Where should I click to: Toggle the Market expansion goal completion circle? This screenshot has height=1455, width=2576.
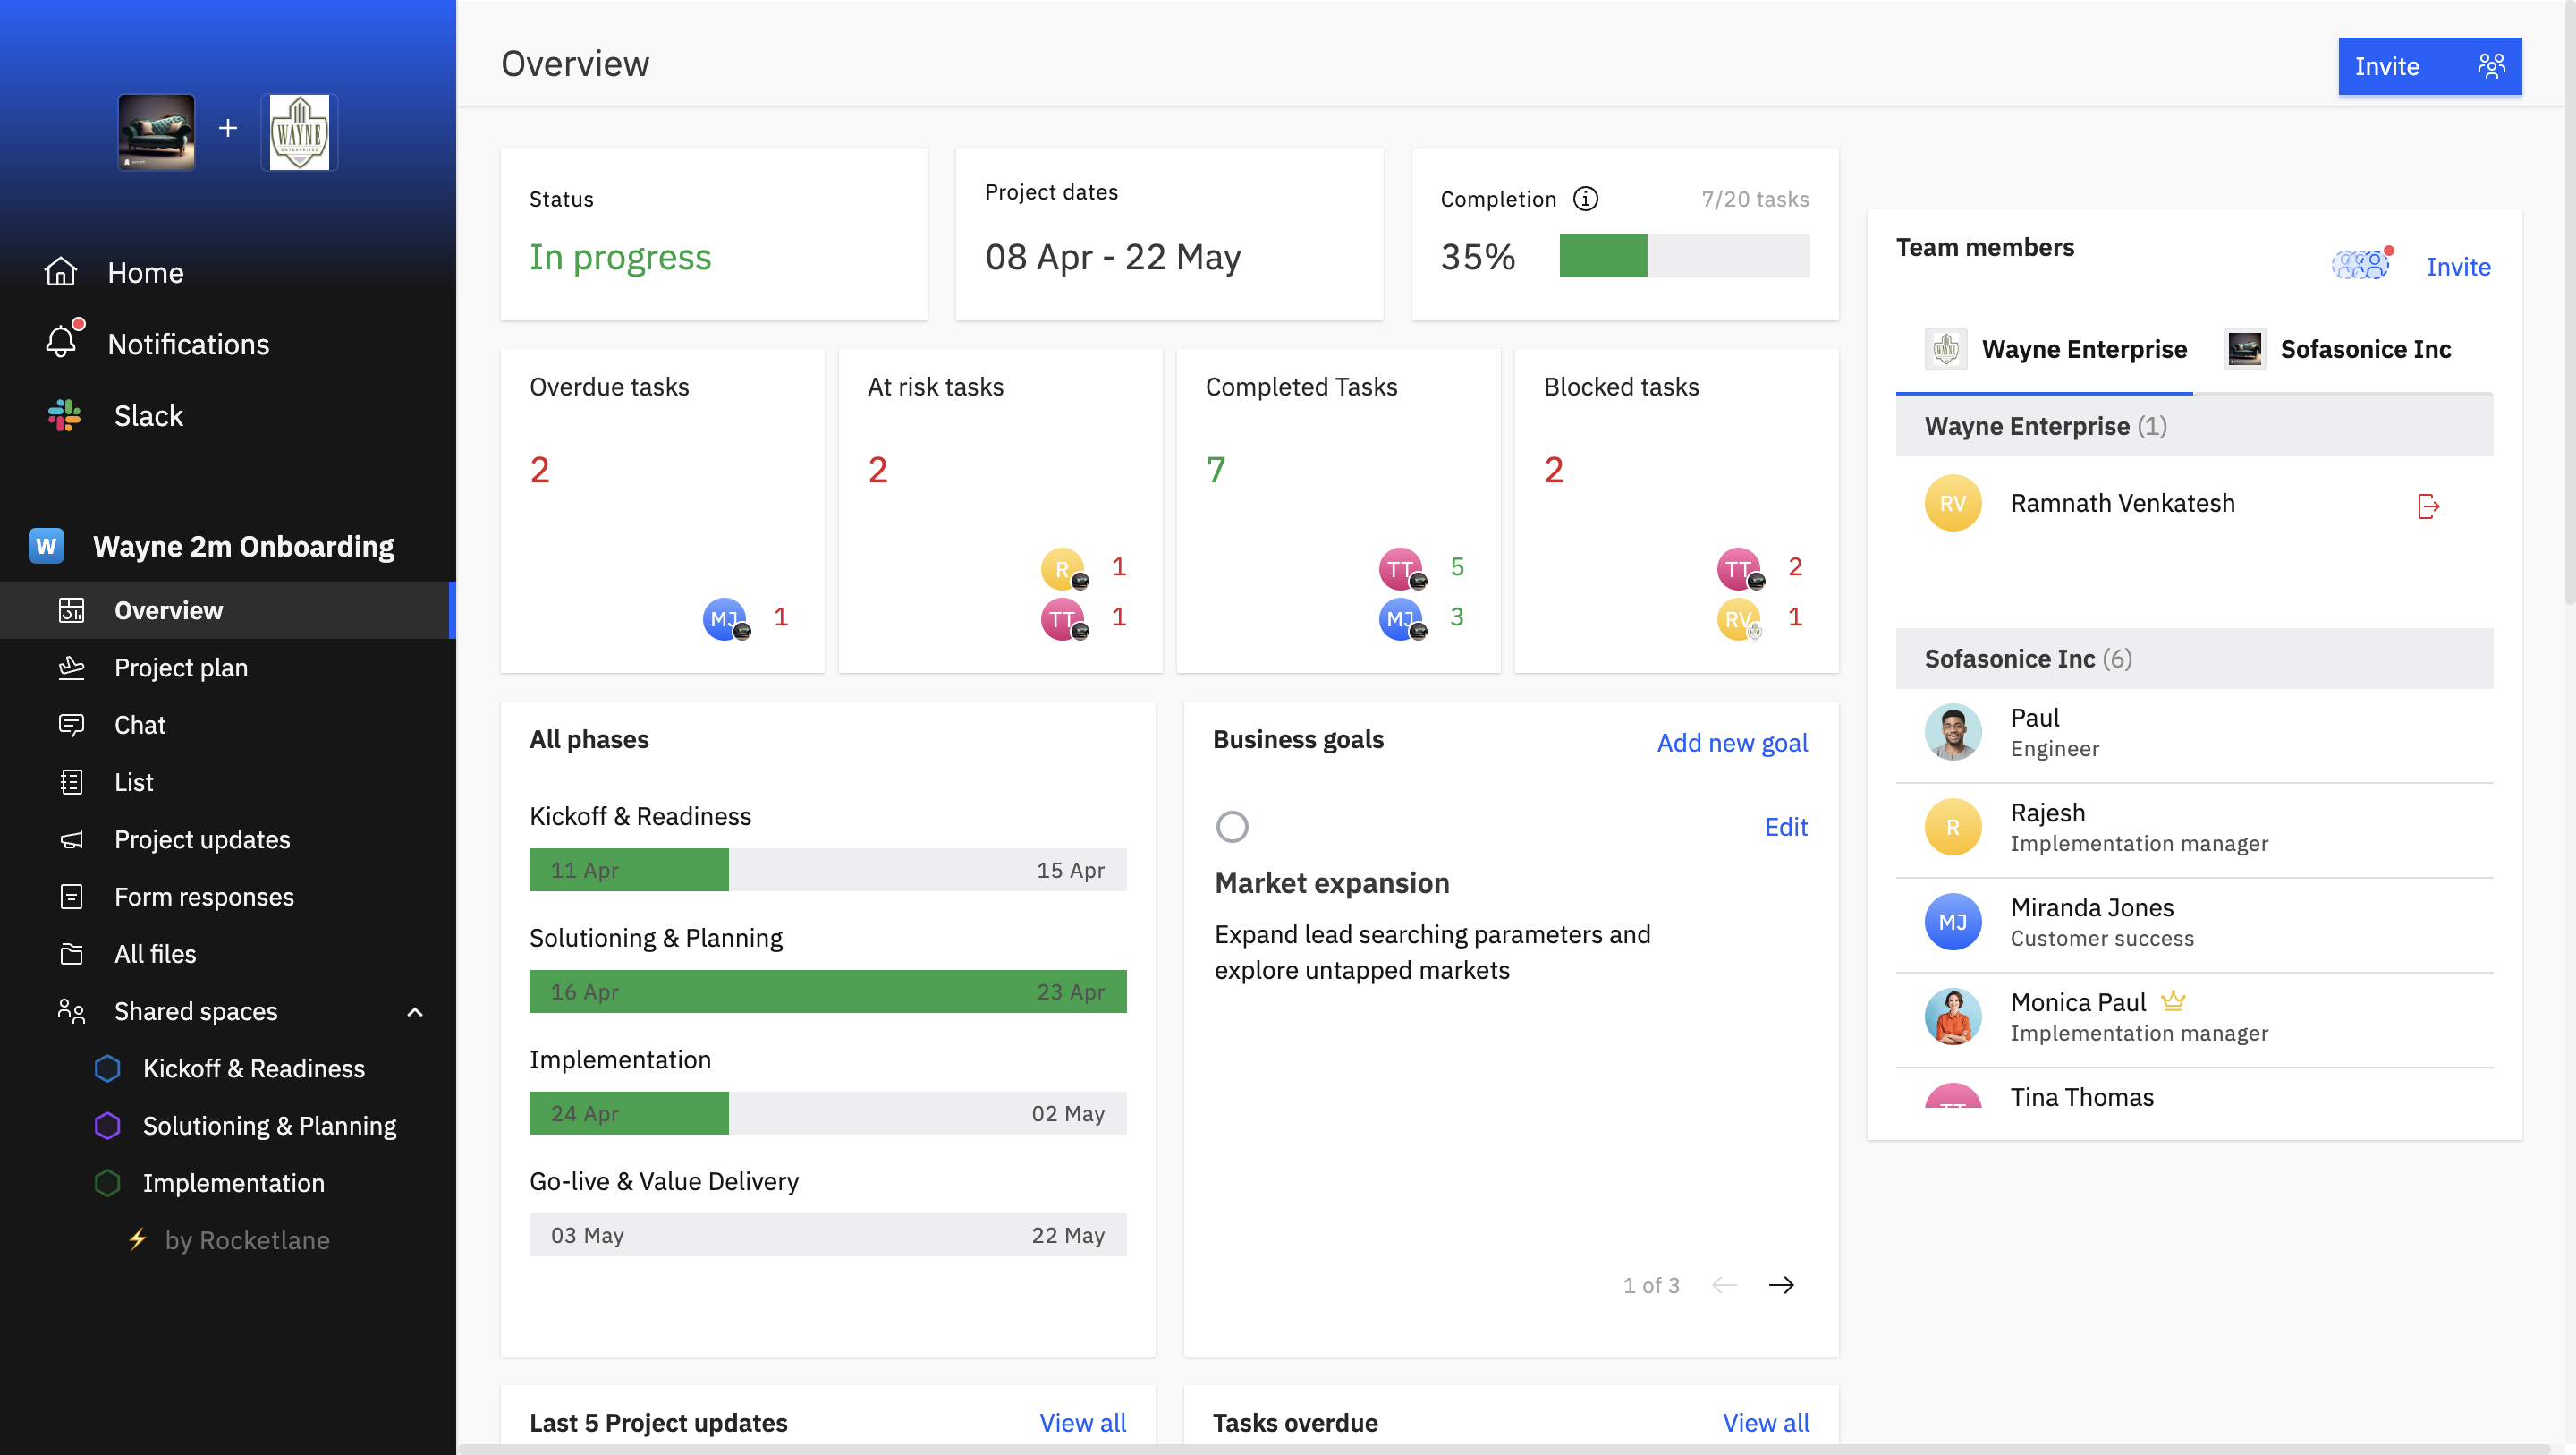[x=1233, y=827]
